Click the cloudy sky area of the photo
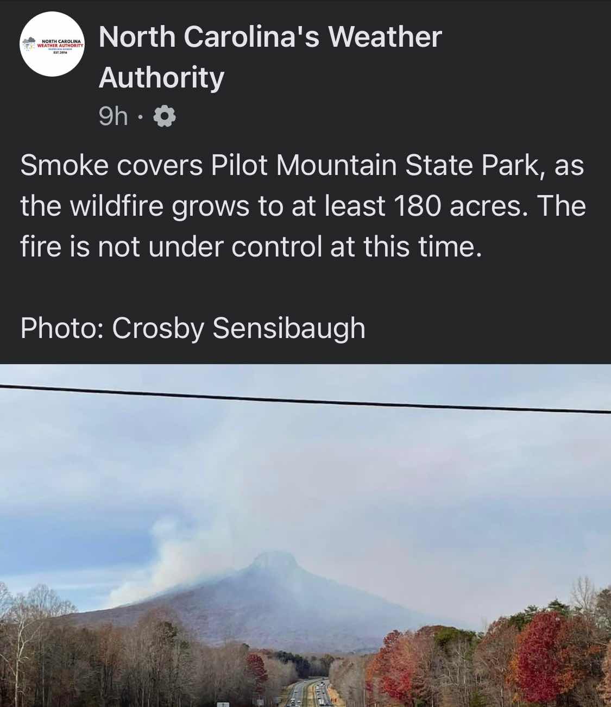Screen dimensions: 611x707 click(305, 467)
